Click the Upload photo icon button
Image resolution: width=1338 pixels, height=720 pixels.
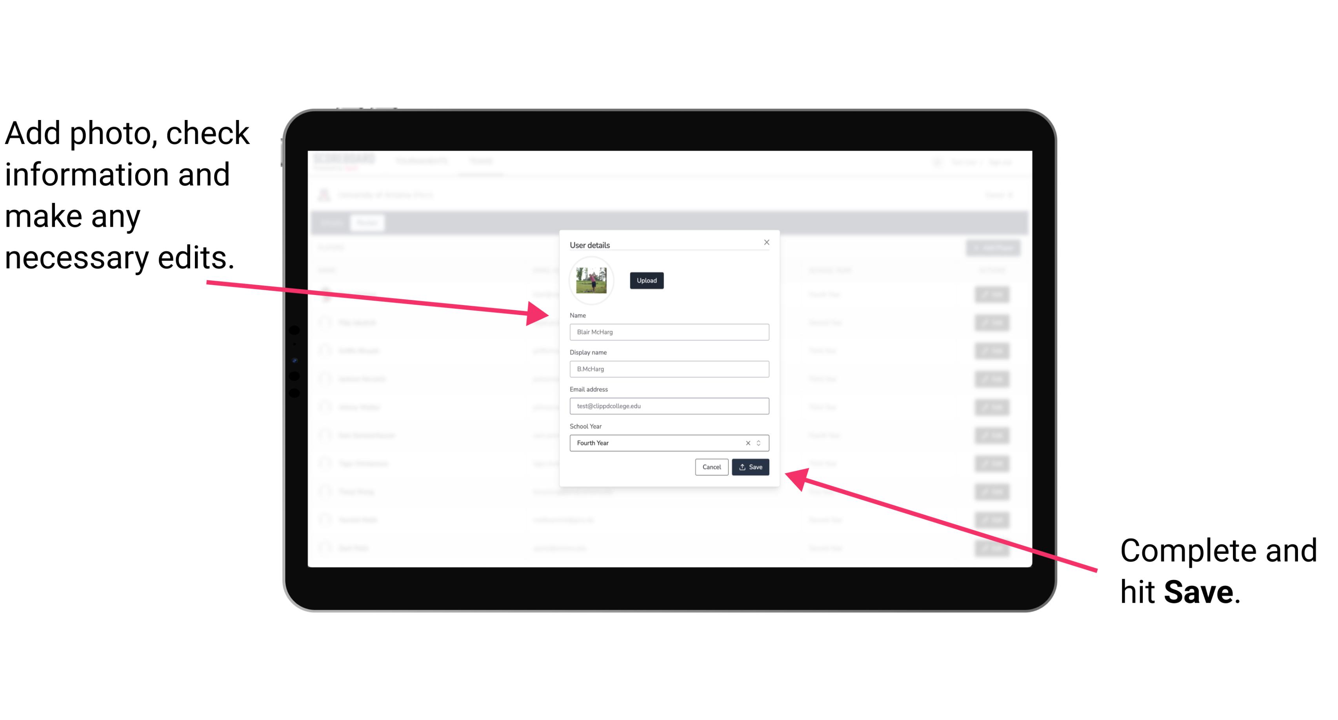pyautogui.click(x=645, y=280)
